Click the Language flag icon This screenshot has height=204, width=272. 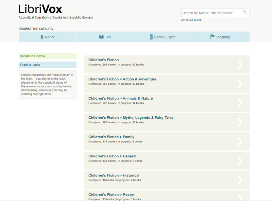pos(212,37)
